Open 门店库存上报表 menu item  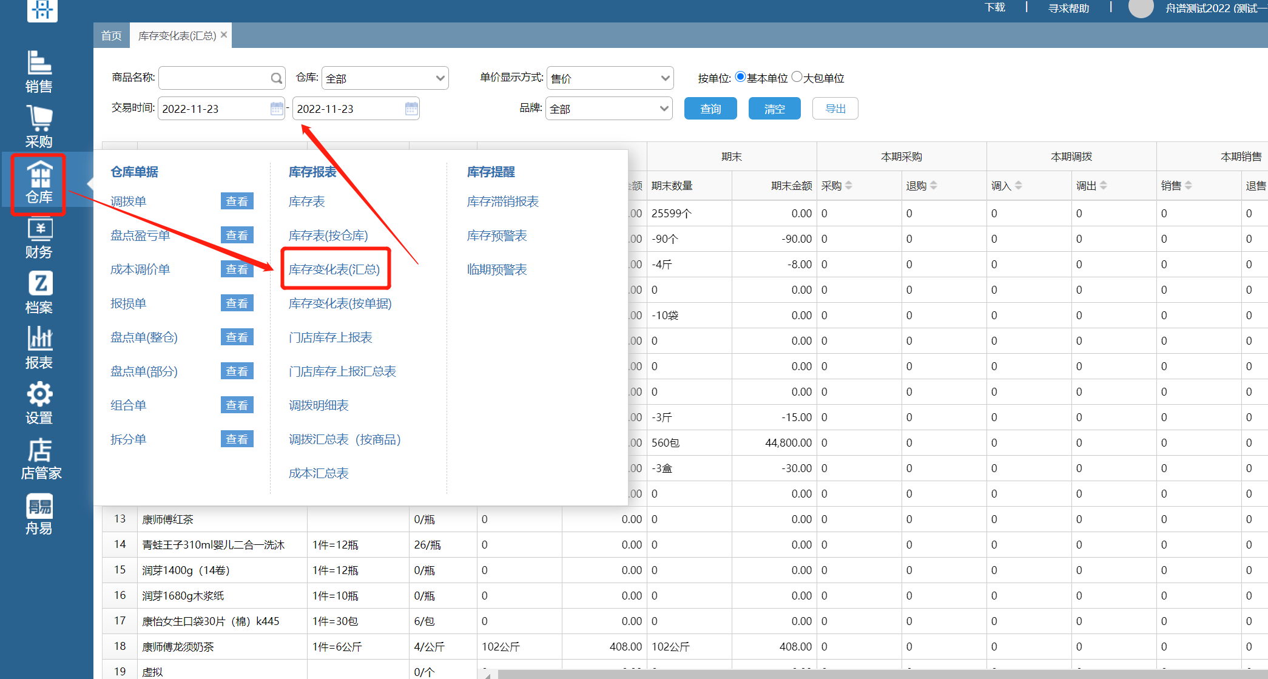coord(331,337)
